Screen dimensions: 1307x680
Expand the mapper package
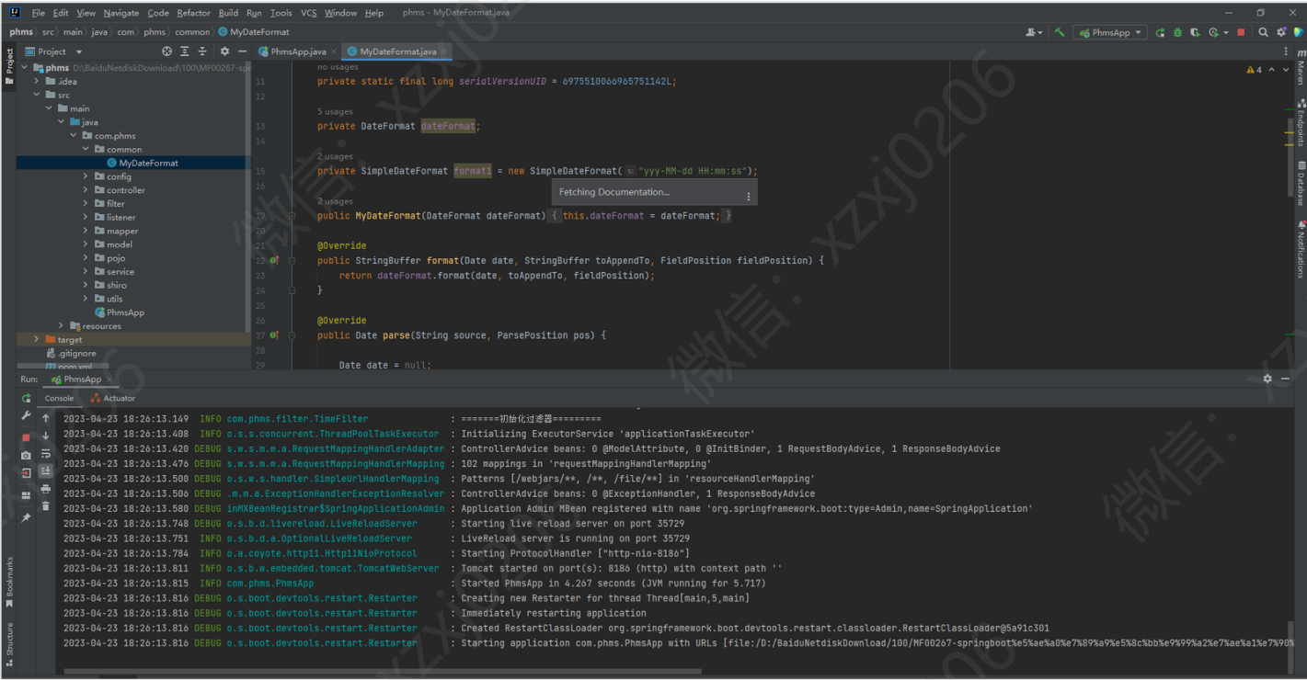[x=86, y=231]
